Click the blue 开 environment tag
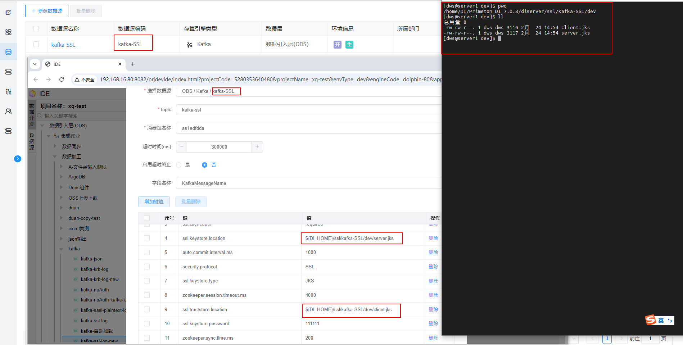This screenshot has height=345, width=683. (338, 45)
